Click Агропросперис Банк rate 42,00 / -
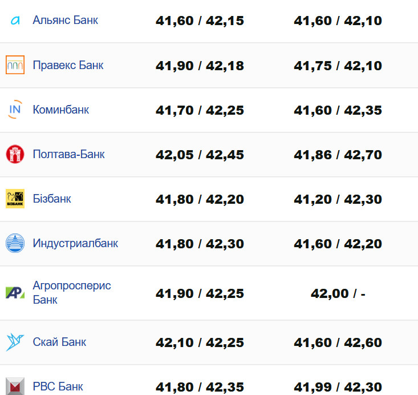 click(338, 293)
